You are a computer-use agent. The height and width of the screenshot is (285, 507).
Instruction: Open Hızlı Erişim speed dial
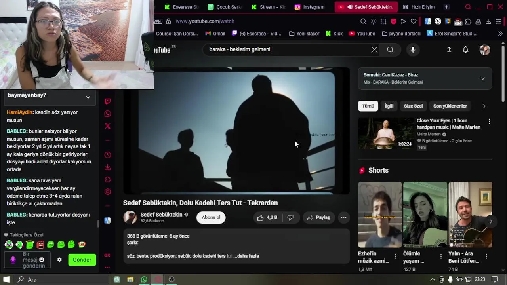point(419,7)
